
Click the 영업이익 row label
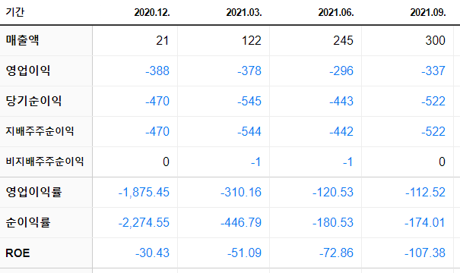pos(28,71)
